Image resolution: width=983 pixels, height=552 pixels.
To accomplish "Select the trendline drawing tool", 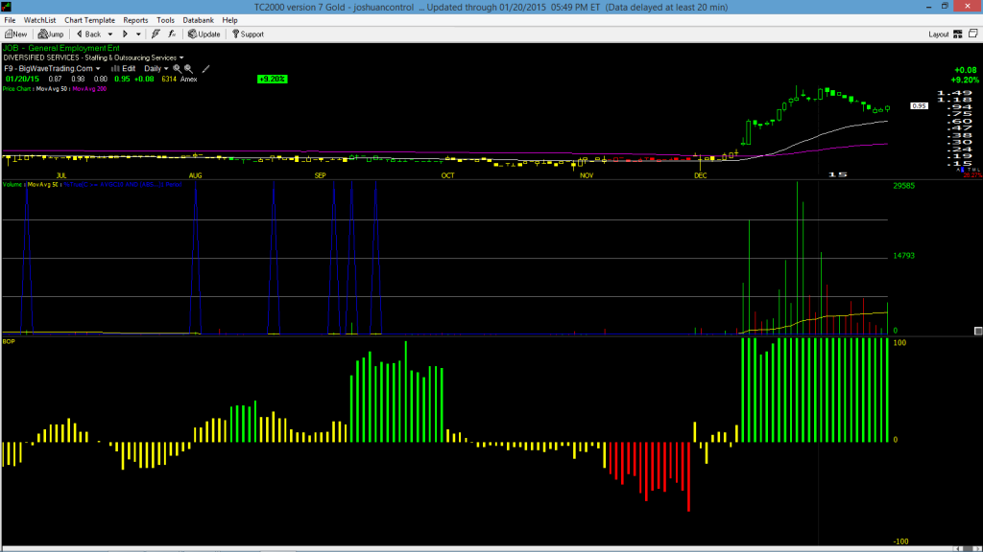I will pyautogui.click(x=205, y=69).
